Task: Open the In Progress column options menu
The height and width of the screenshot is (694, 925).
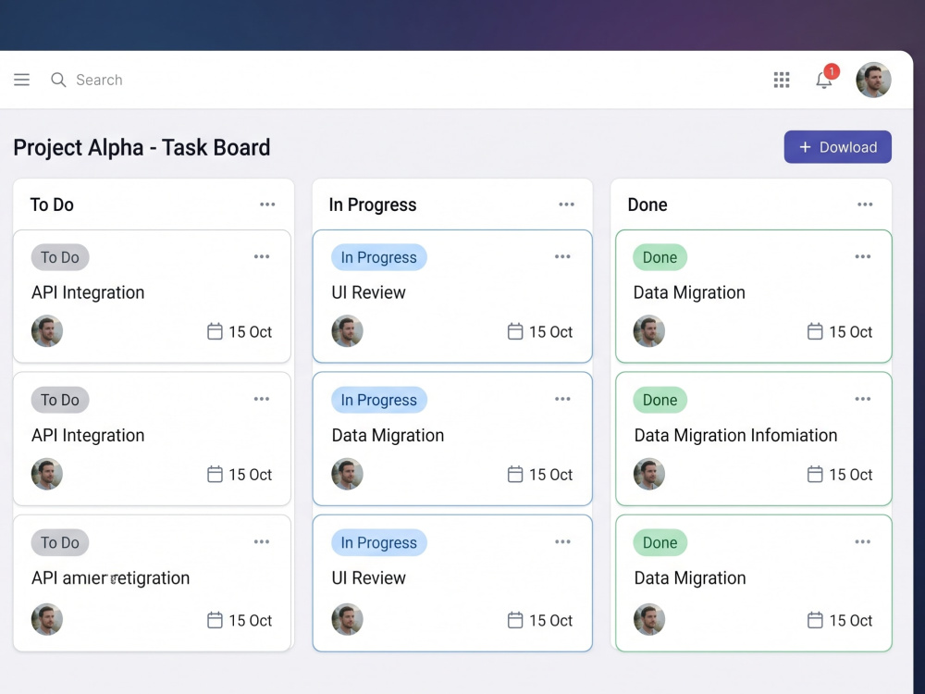Action: click(566, 204)
